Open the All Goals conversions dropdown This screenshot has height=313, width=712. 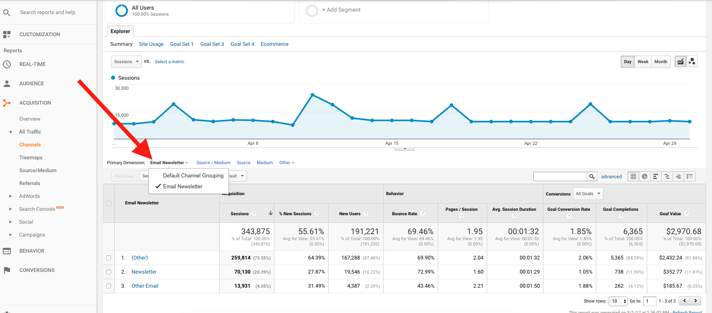click(588, 194)
